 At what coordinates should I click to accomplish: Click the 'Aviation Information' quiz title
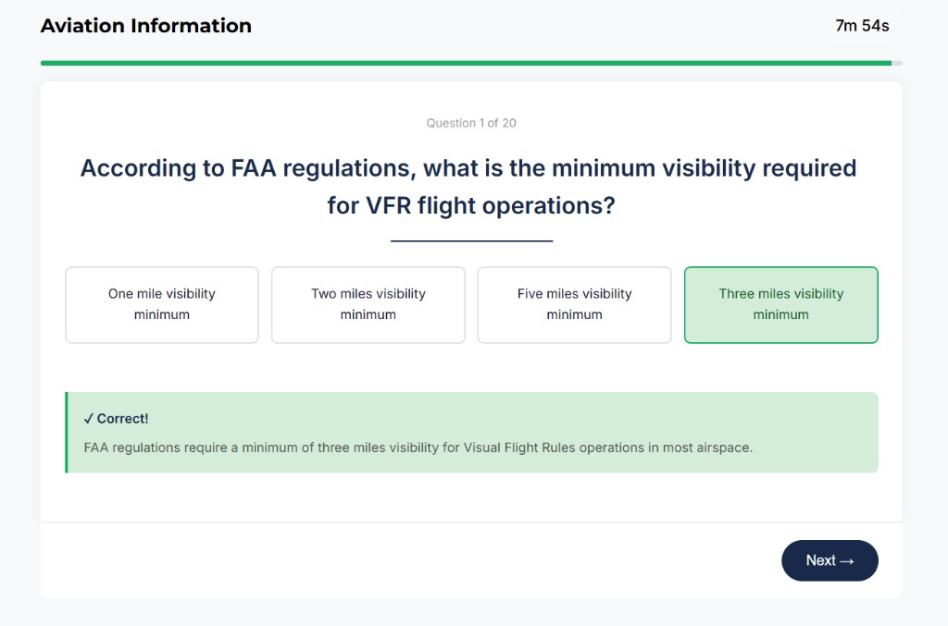(x=145, y=25)
